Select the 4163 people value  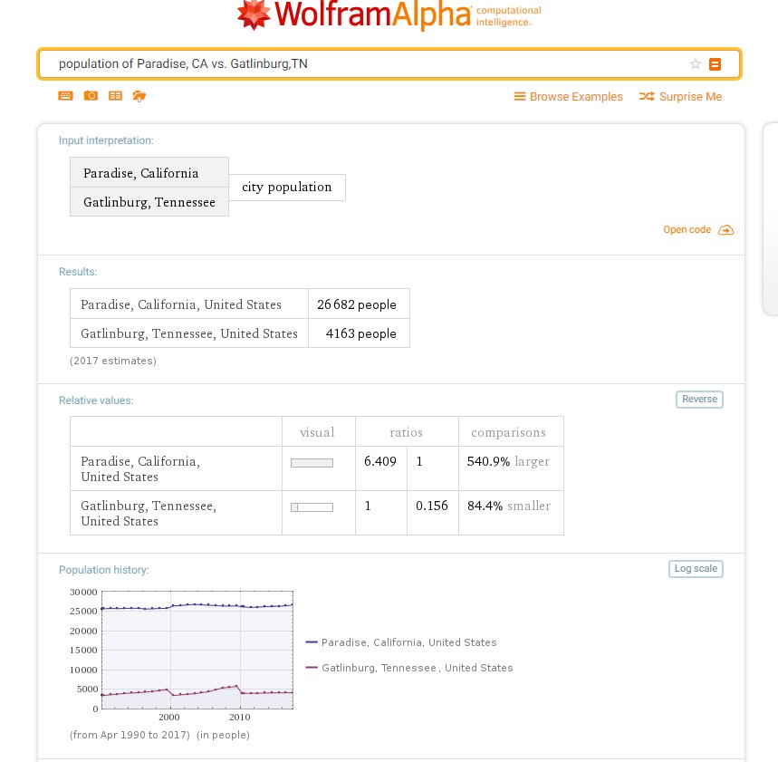point(360,333)
